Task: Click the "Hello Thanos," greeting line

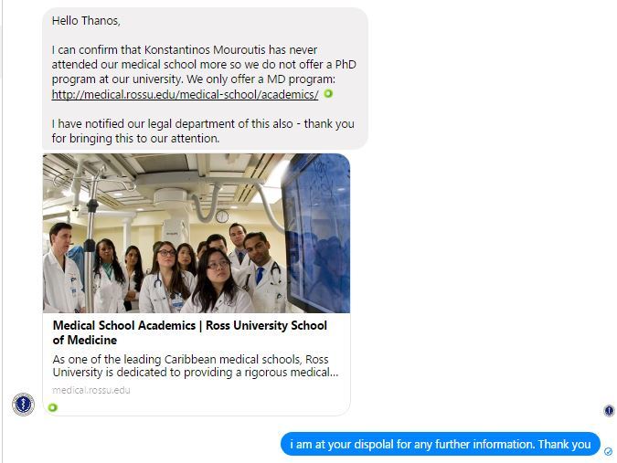Action: pos(86,21)
